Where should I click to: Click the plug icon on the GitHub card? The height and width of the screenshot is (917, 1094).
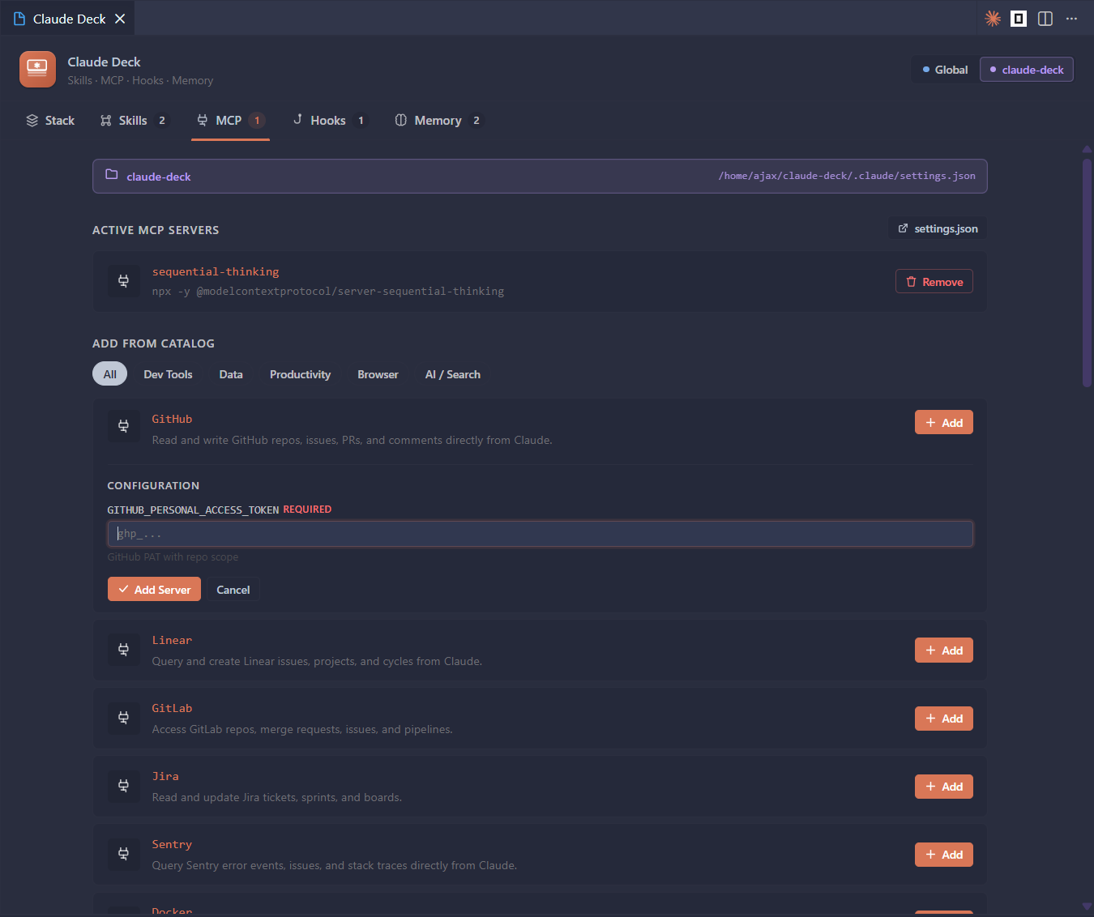[x=123, y=426]
